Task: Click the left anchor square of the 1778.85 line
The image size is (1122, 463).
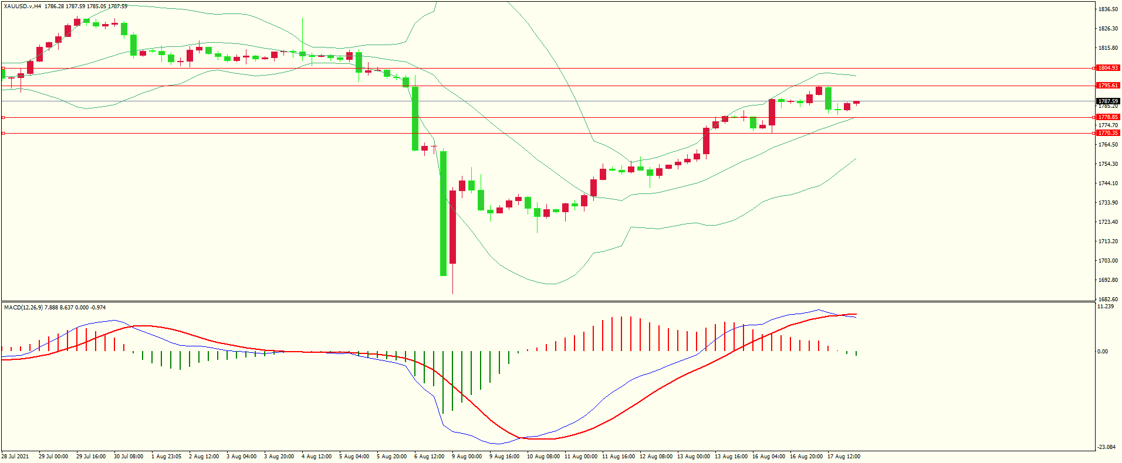Action: click(x=3, y=117)
